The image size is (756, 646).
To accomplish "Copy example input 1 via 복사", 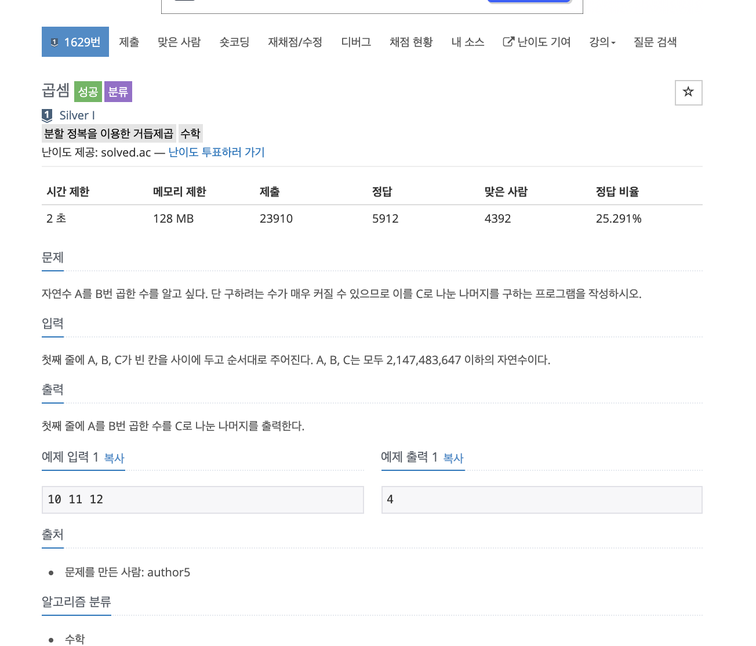I will click(x=114, y=458).
